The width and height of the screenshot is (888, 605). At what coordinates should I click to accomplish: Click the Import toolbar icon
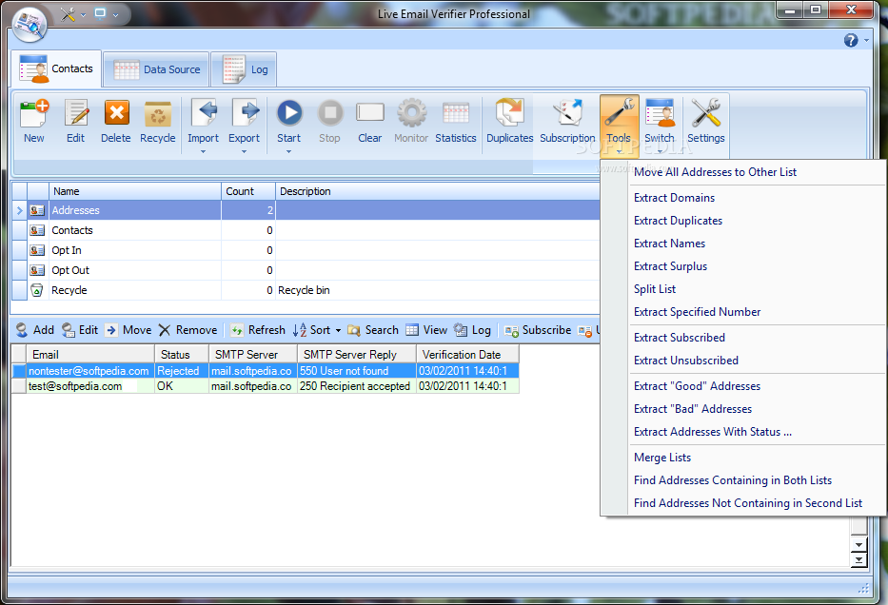click(x=204, y=114)
